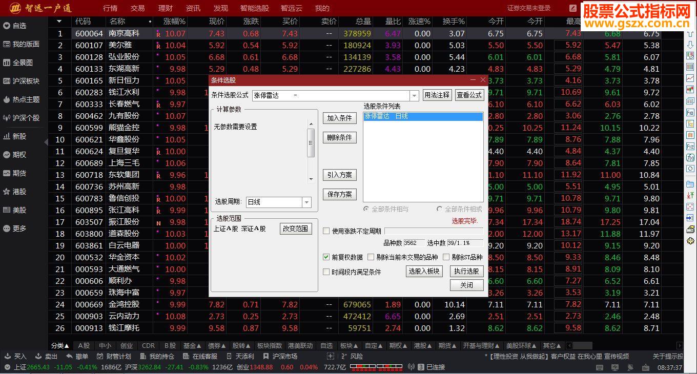The height and width of the screenshot is (374, 697).
Task: Click the 保存方案 button
Action: click(339, 194)
